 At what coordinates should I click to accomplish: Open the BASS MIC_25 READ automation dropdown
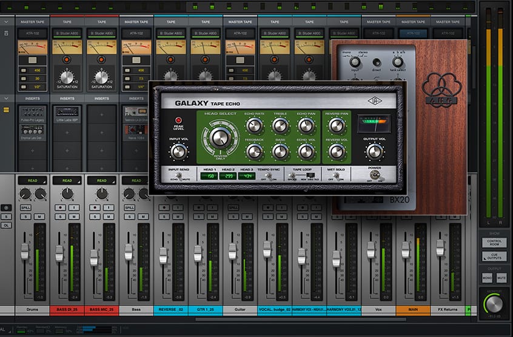tap(102, 180)
